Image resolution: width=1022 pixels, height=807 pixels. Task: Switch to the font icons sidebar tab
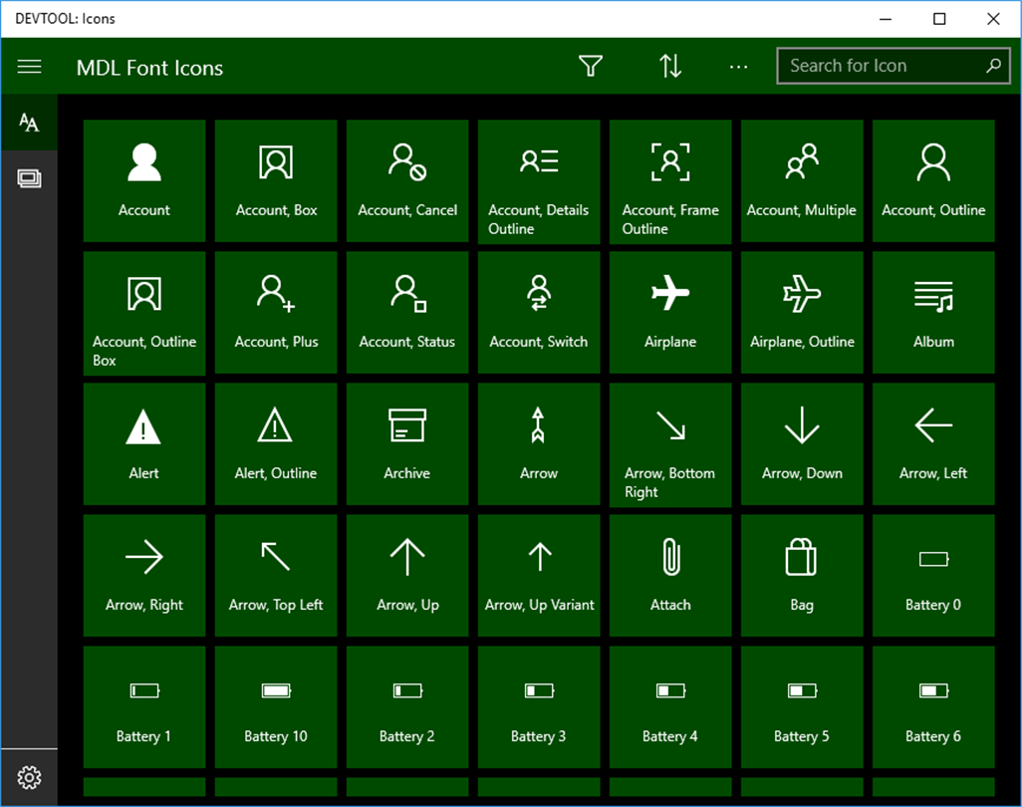click(x=29, y=122)
